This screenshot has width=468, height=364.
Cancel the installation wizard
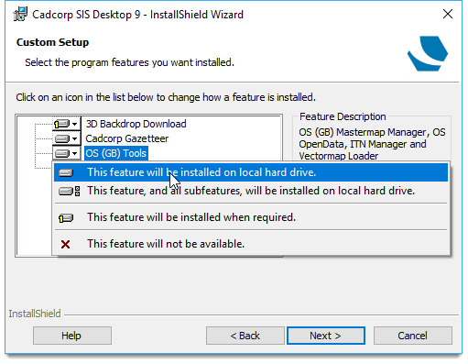tap(413, 336)
